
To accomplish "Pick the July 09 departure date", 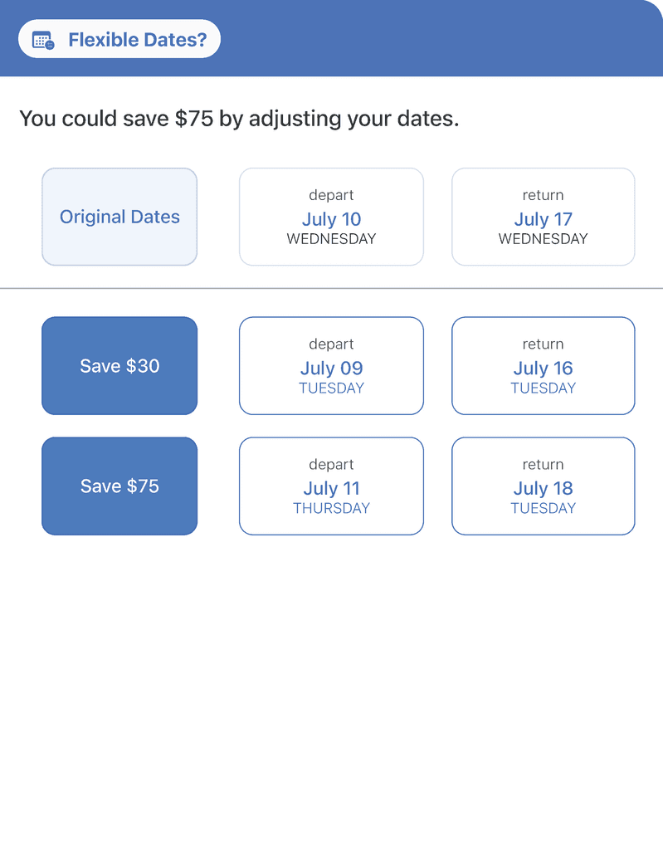I will click(331, 367).
